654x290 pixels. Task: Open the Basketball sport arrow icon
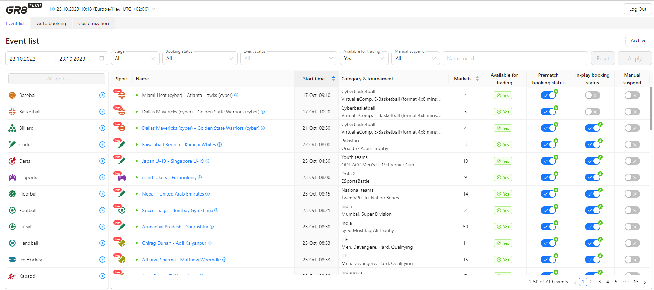tap(102, 112)
